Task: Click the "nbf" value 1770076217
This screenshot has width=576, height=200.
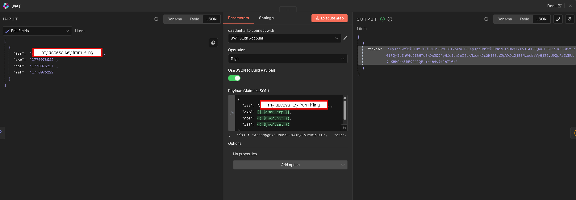Action: click(x=43, y=66)
